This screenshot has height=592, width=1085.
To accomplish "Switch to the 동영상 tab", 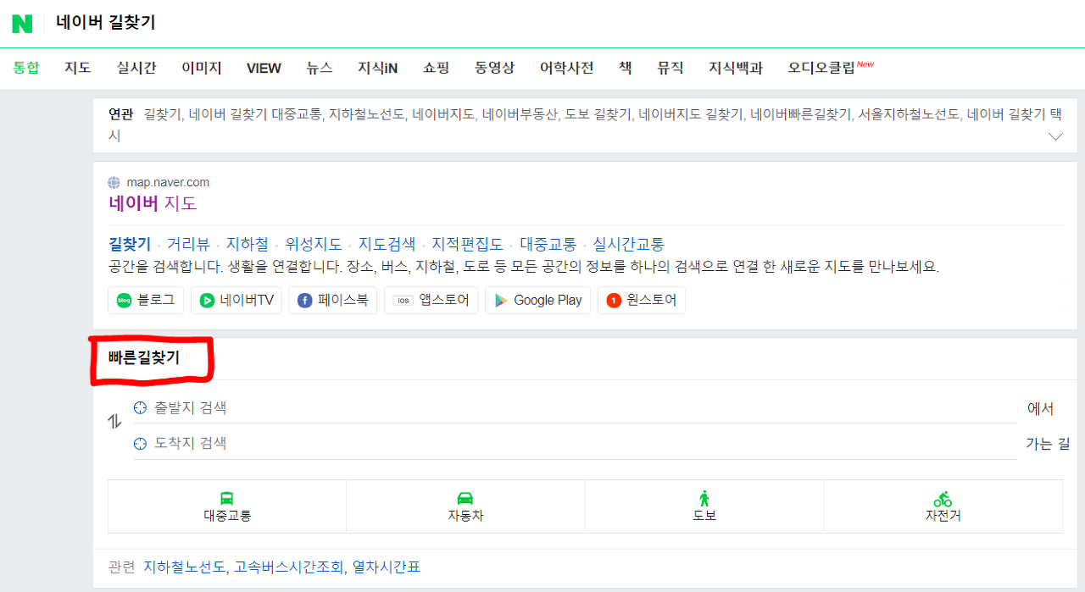I will [495, 68].
